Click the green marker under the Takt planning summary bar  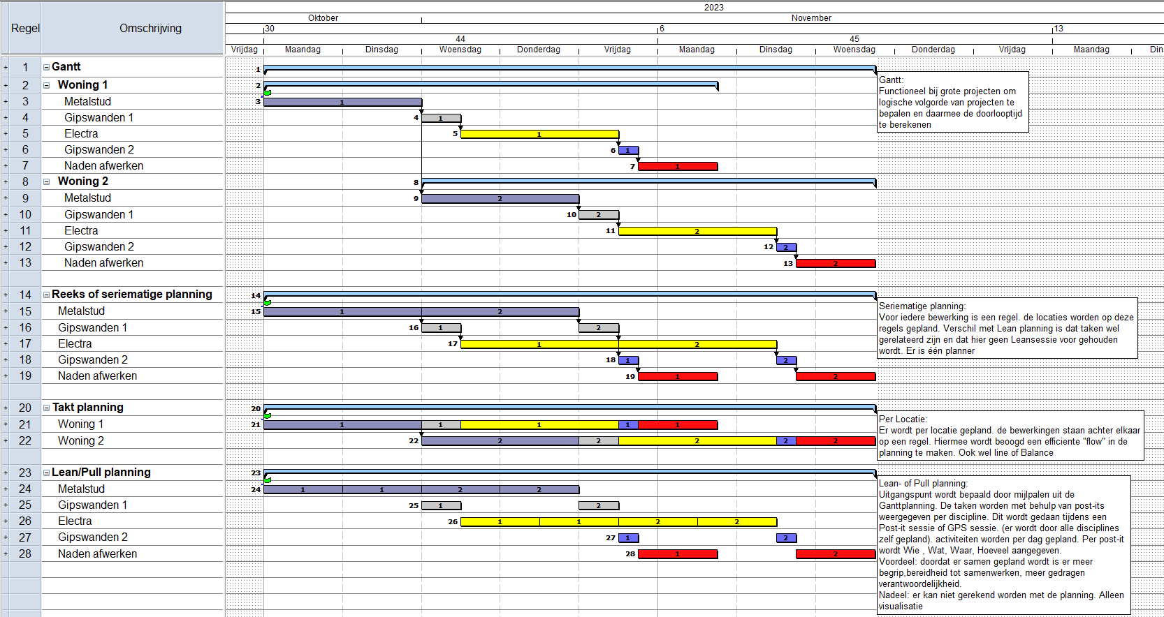pos(268,415)
